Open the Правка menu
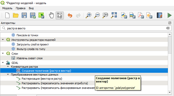The width and height of the screenshot is (174, 96). tap(20, 8)
